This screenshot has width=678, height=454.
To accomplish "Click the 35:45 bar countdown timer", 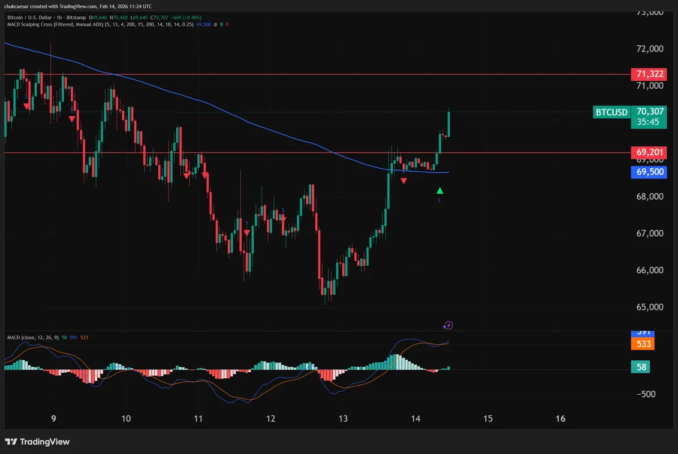I will (x=649, y=123).
